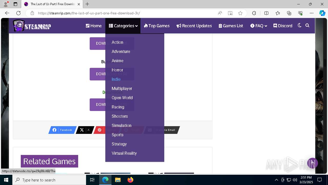Select Virtual Reality category
Image resolution: width=328 pixels, height=185 pixels.
click(x=124, y=153)
